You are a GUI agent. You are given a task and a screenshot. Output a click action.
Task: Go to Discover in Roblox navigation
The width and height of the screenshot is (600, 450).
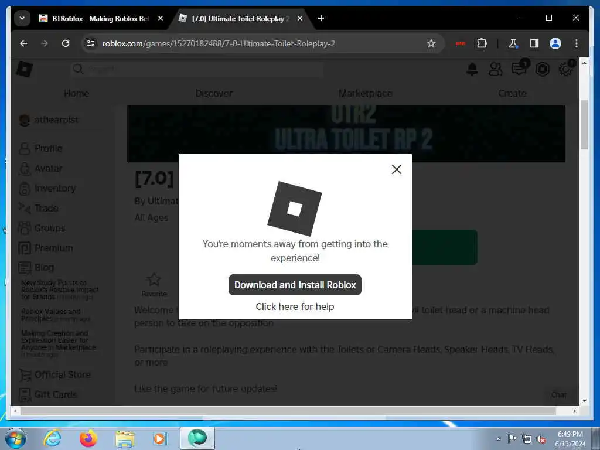(x=214, y=93)
